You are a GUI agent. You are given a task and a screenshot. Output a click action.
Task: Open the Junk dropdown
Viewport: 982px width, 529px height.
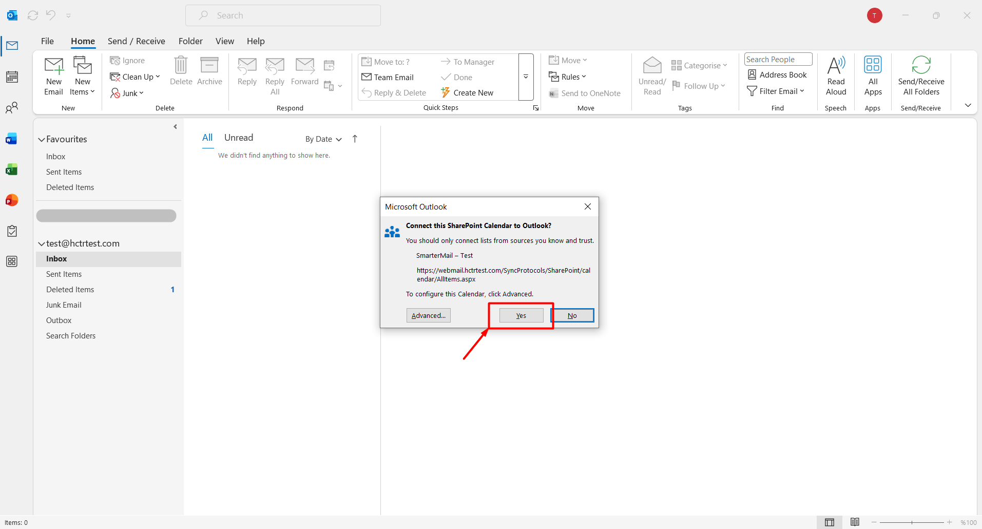pos(127,93)
